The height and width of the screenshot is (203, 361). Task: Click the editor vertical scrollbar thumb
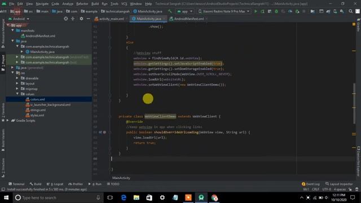click(354, 104)
